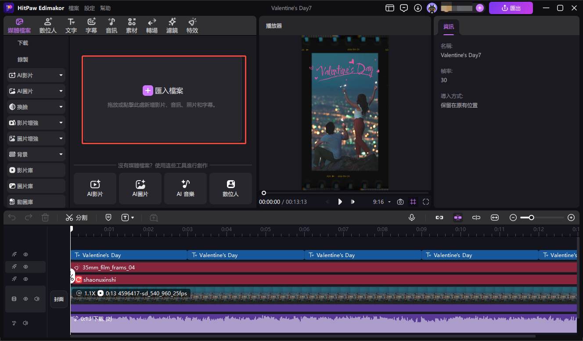
Task: Click the 封面 (Cover) button
Action: tap(58, 299)
